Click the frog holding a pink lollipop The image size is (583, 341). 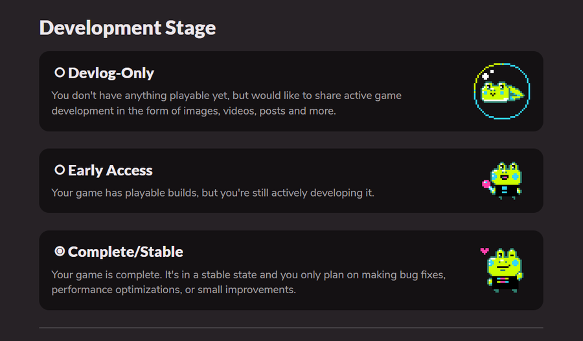point(505,179)
